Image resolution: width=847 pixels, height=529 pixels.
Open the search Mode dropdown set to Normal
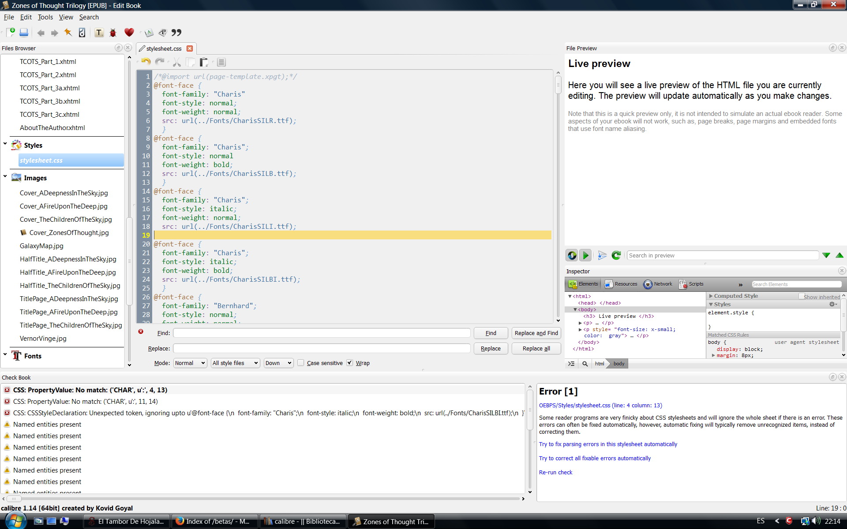[x=190, y=363]
